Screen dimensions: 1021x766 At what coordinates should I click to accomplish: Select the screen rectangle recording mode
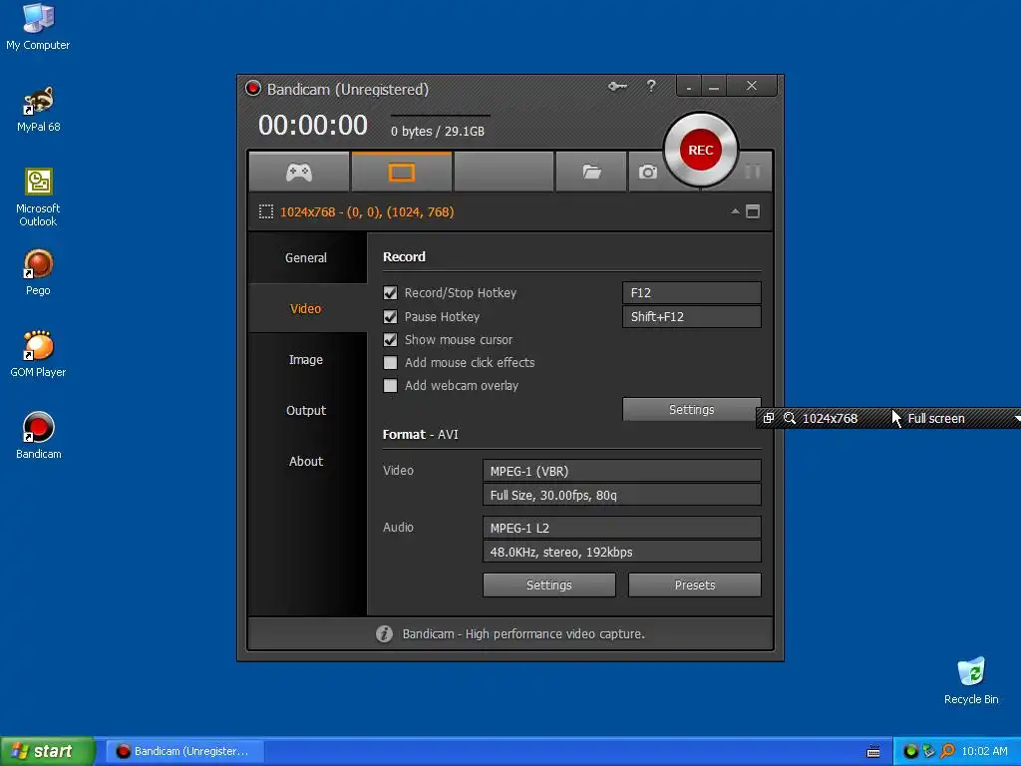tap(401, 172)
